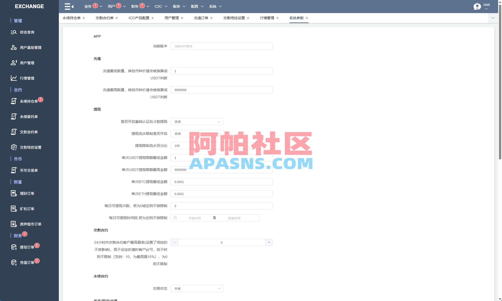The height and width of the screenshot is (301, 502).
Task: Select 用户基础管理 in the sidebar
Action: [30, 48]
